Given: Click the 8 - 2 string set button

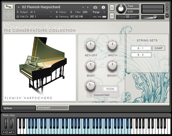Looking at the screenshot, I should click(x=141, y=55).
